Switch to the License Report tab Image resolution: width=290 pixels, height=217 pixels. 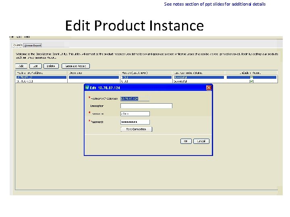point(33,45)
